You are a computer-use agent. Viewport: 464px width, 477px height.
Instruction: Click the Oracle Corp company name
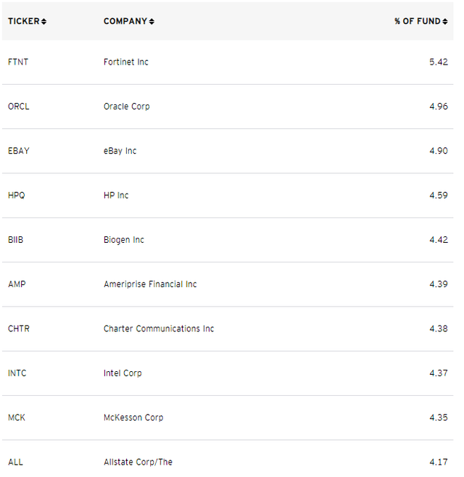127,107
